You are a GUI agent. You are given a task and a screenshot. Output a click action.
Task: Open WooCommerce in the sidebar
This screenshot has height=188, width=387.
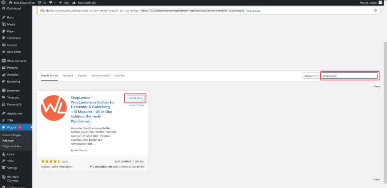pyautogui.click(x=16, y=61)
